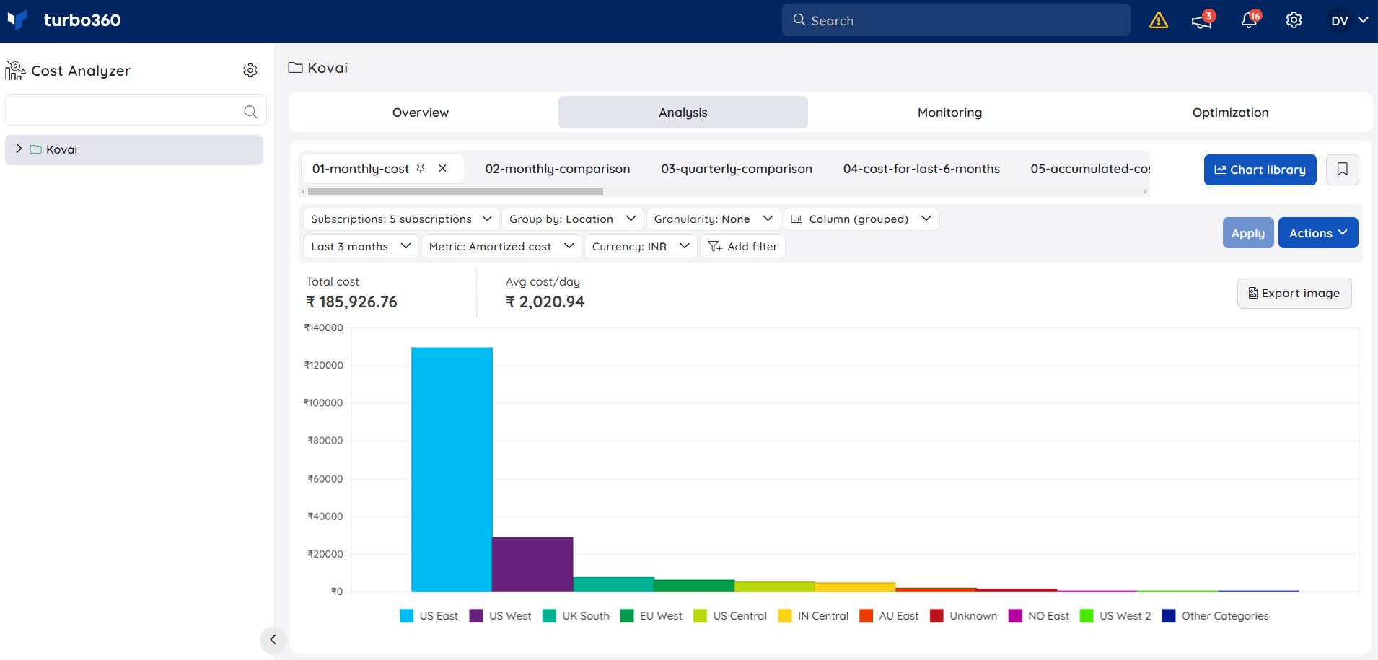Toggle Other Categories legend entry

point(1216,616)
